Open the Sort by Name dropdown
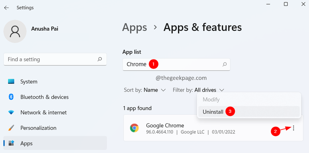 [145, 90]
